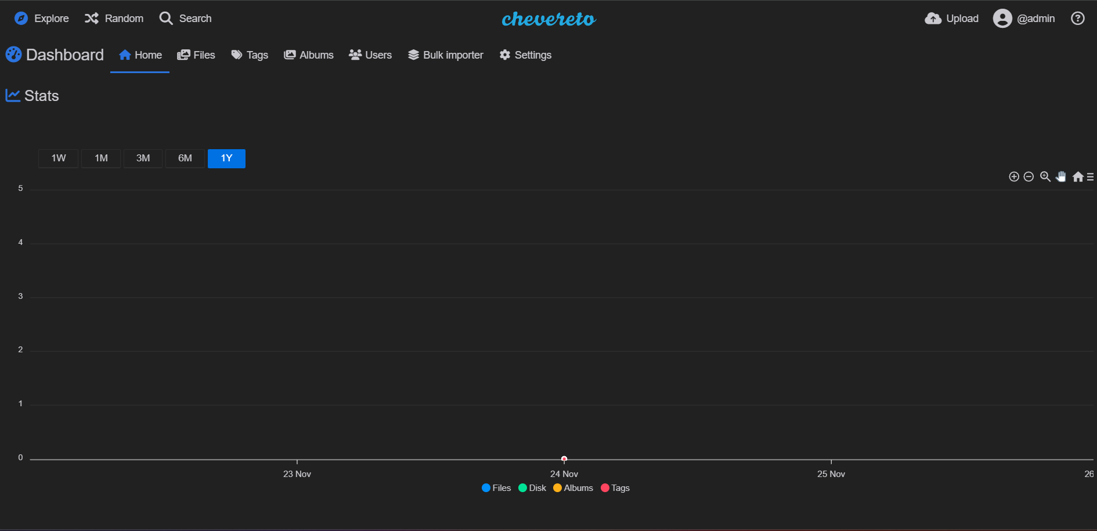Enable the panning hand tool on the chart
The image size is (1097, 531).
click(1061, 176)
